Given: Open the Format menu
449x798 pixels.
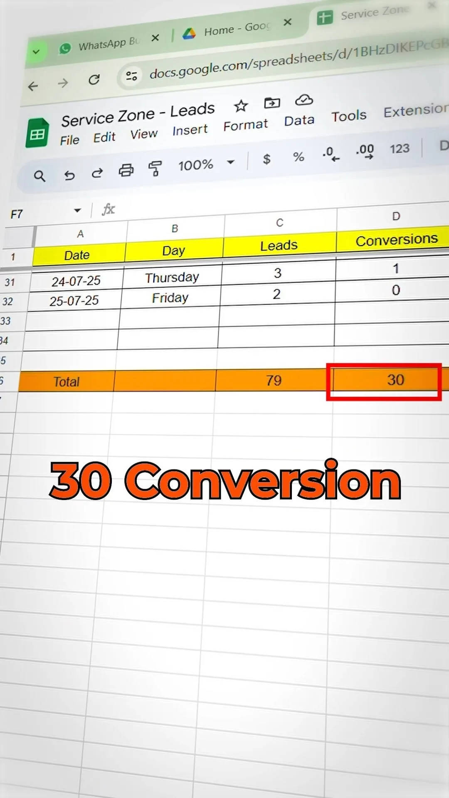Looking at the screenshot, I should 245,125.
